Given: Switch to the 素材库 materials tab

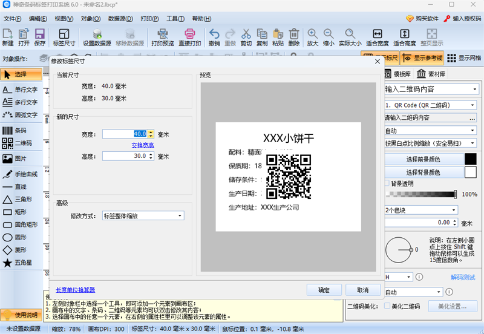Looking at the screenshot, I should click(x=431, y=74).
